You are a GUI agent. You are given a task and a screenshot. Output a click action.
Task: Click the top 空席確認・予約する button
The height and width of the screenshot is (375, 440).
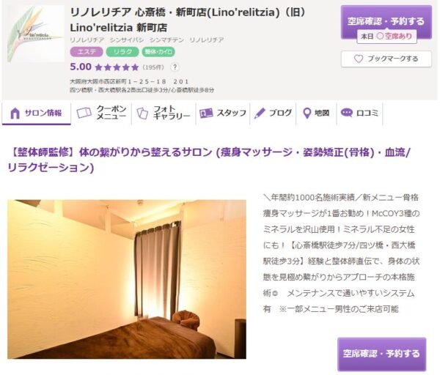[x=386, y=22]
